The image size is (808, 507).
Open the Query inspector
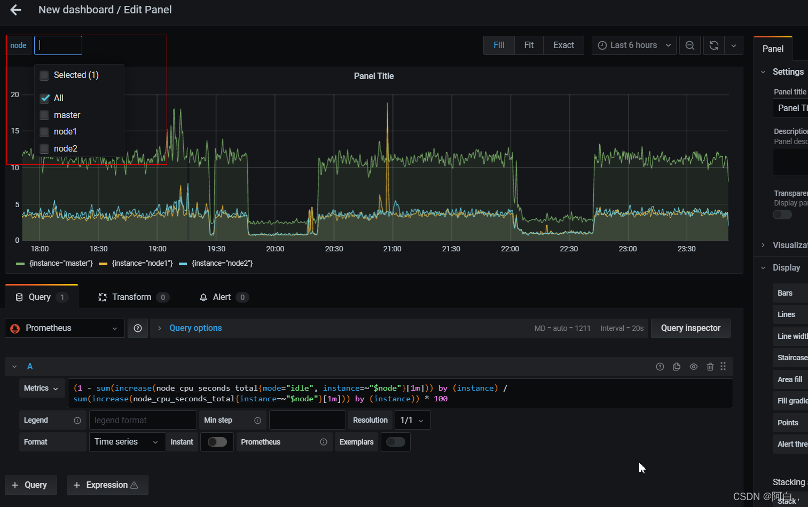(x=691, y=328)
